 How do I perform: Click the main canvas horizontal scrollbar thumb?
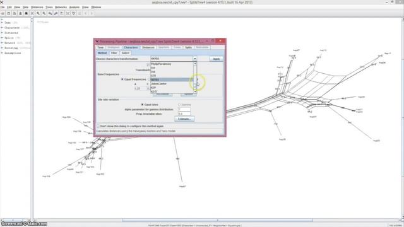(217, 220)
